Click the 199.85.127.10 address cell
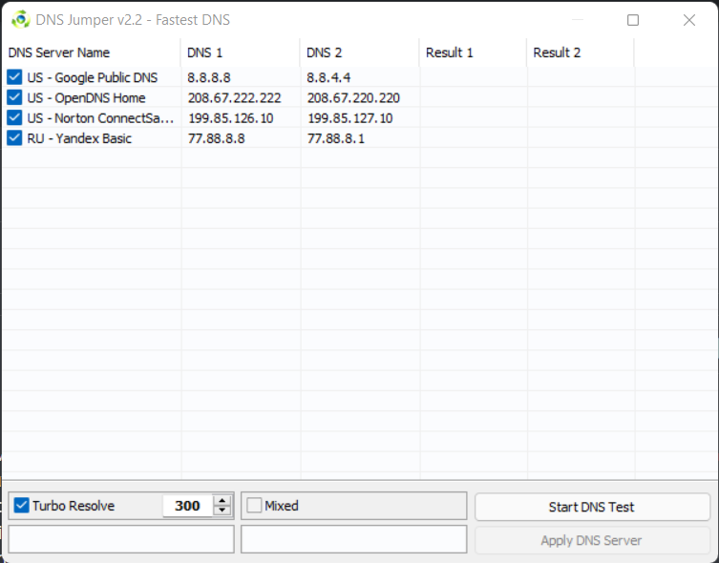 [x=349, y=118]
